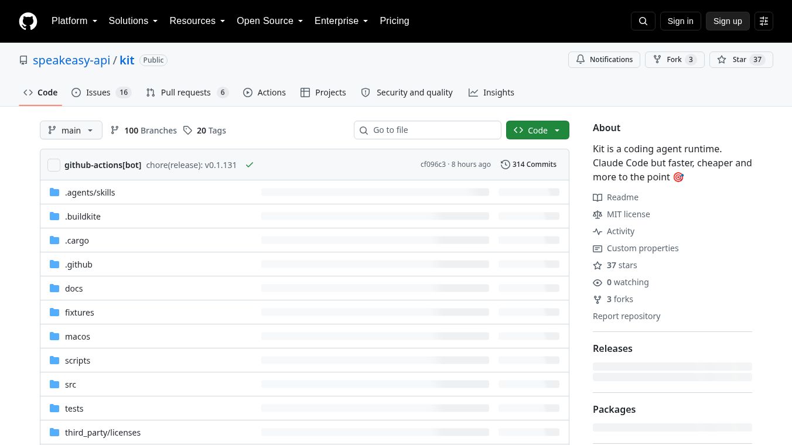Open the chore(release): v0.1.131 commit message
792x445 pixels.
192,165
